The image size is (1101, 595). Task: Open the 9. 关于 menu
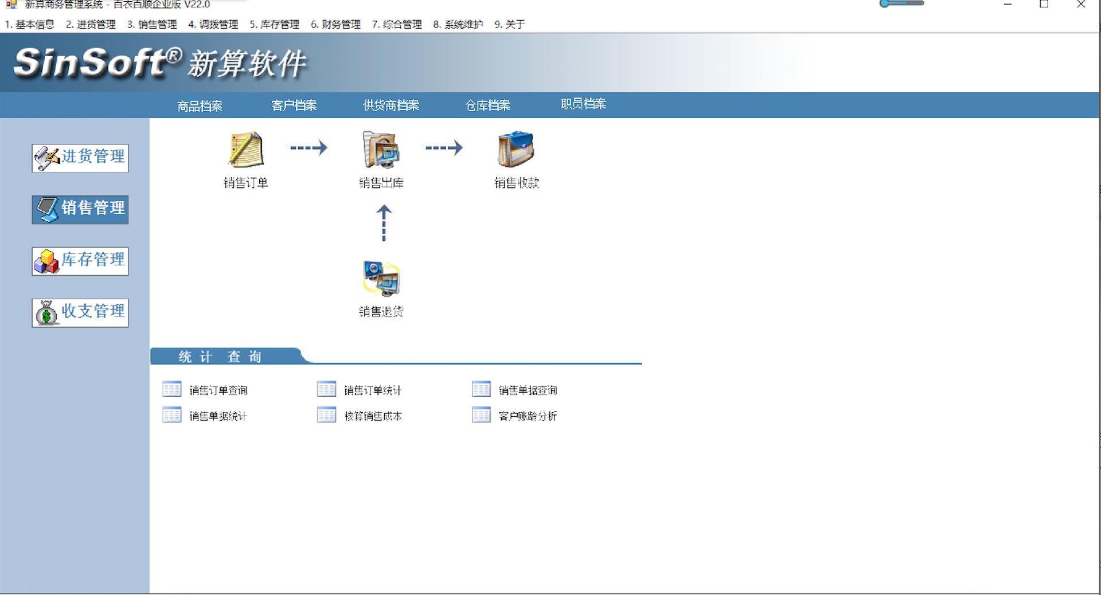point(510,24)
